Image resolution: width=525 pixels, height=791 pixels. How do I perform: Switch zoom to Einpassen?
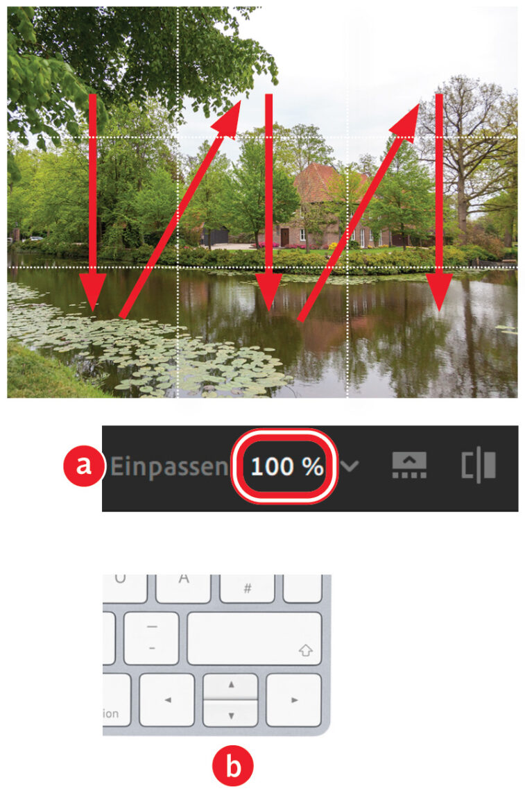point(170,467)
